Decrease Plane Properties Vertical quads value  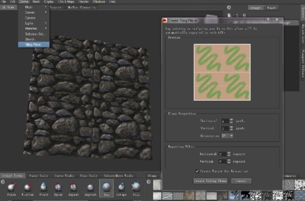(x=231, y=129)
